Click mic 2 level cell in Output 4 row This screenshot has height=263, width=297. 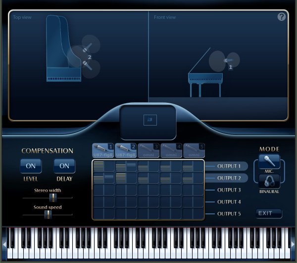[121, 201]
